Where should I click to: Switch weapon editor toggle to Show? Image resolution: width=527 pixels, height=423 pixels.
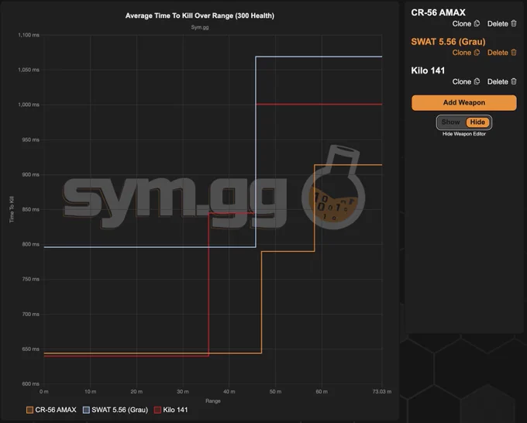[x=451, y=122]
